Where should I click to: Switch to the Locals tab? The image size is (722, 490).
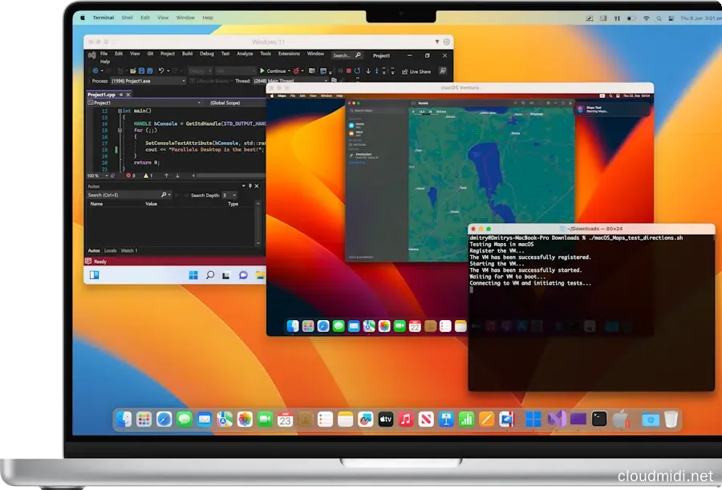coord(110,250)
